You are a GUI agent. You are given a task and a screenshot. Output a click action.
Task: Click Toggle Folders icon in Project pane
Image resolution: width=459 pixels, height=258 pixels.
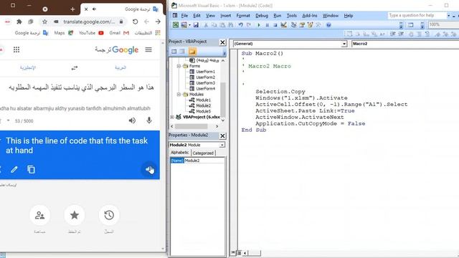(x=192, y=52)
